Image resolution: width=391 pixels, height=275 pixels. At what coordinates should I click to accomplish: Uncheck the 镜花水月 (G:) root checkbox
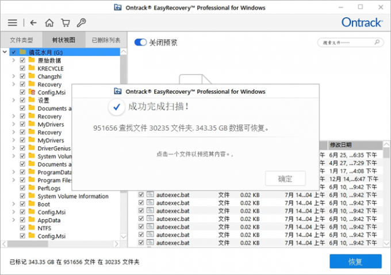click(13, 52)
